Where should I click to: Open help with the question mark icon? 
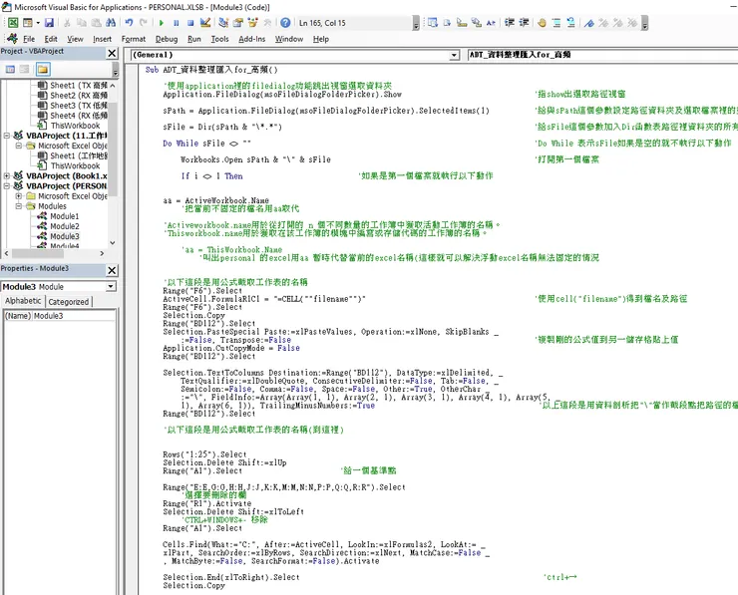[x=286, y=22]
